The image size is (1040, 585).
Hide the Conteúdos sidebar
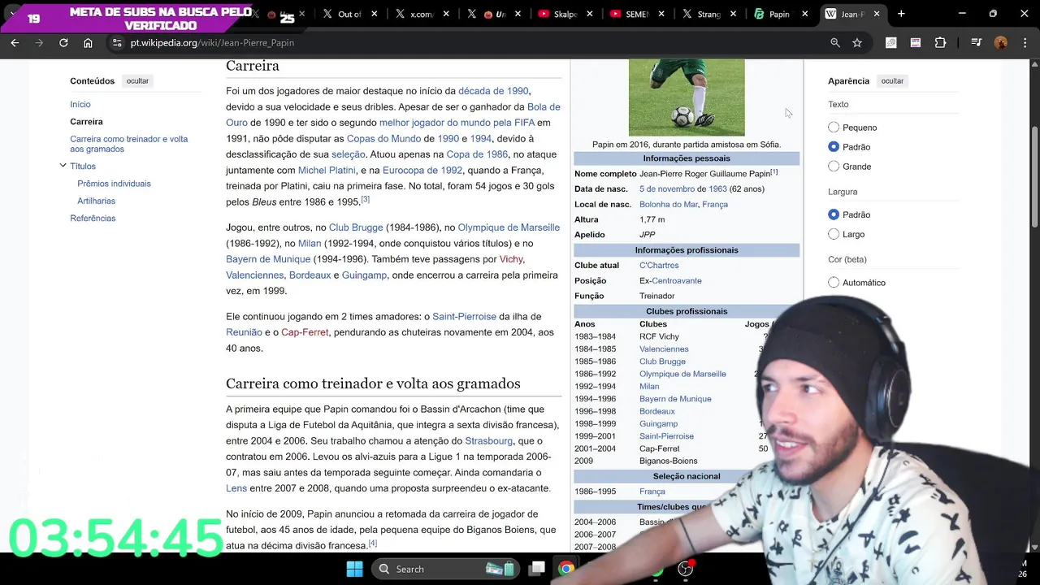[x=137, y=81]
